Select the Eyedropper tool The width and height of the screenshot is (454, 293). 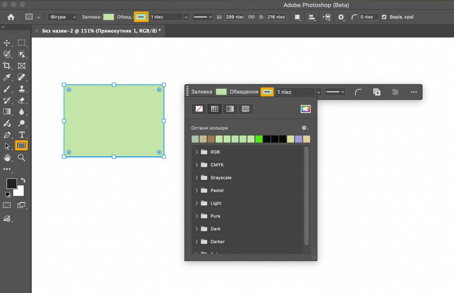click(x=7, y=78)
